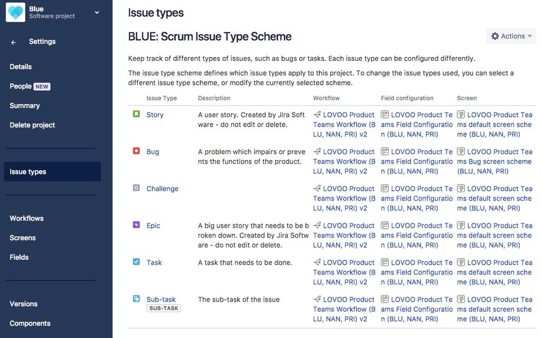Go to the Workflows settings

[27, 218]
